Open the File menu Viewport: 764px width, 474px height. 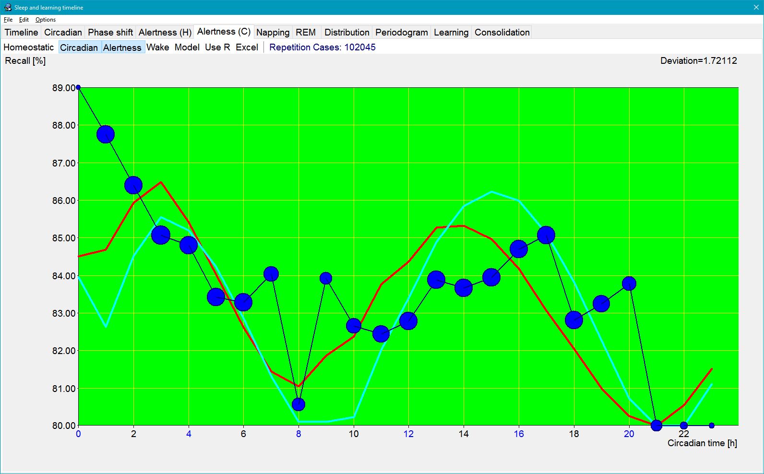point(8,20)
